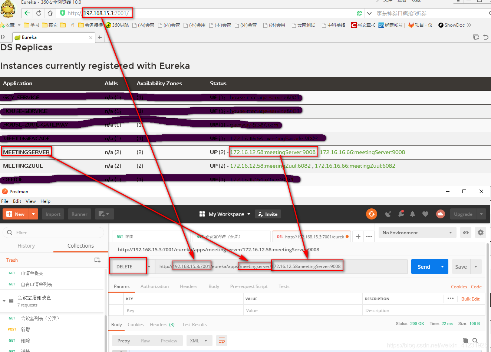The image size is (491, 352).
Task: Click the wrap lines icon in response toolbar
Action: coord(222,341)
